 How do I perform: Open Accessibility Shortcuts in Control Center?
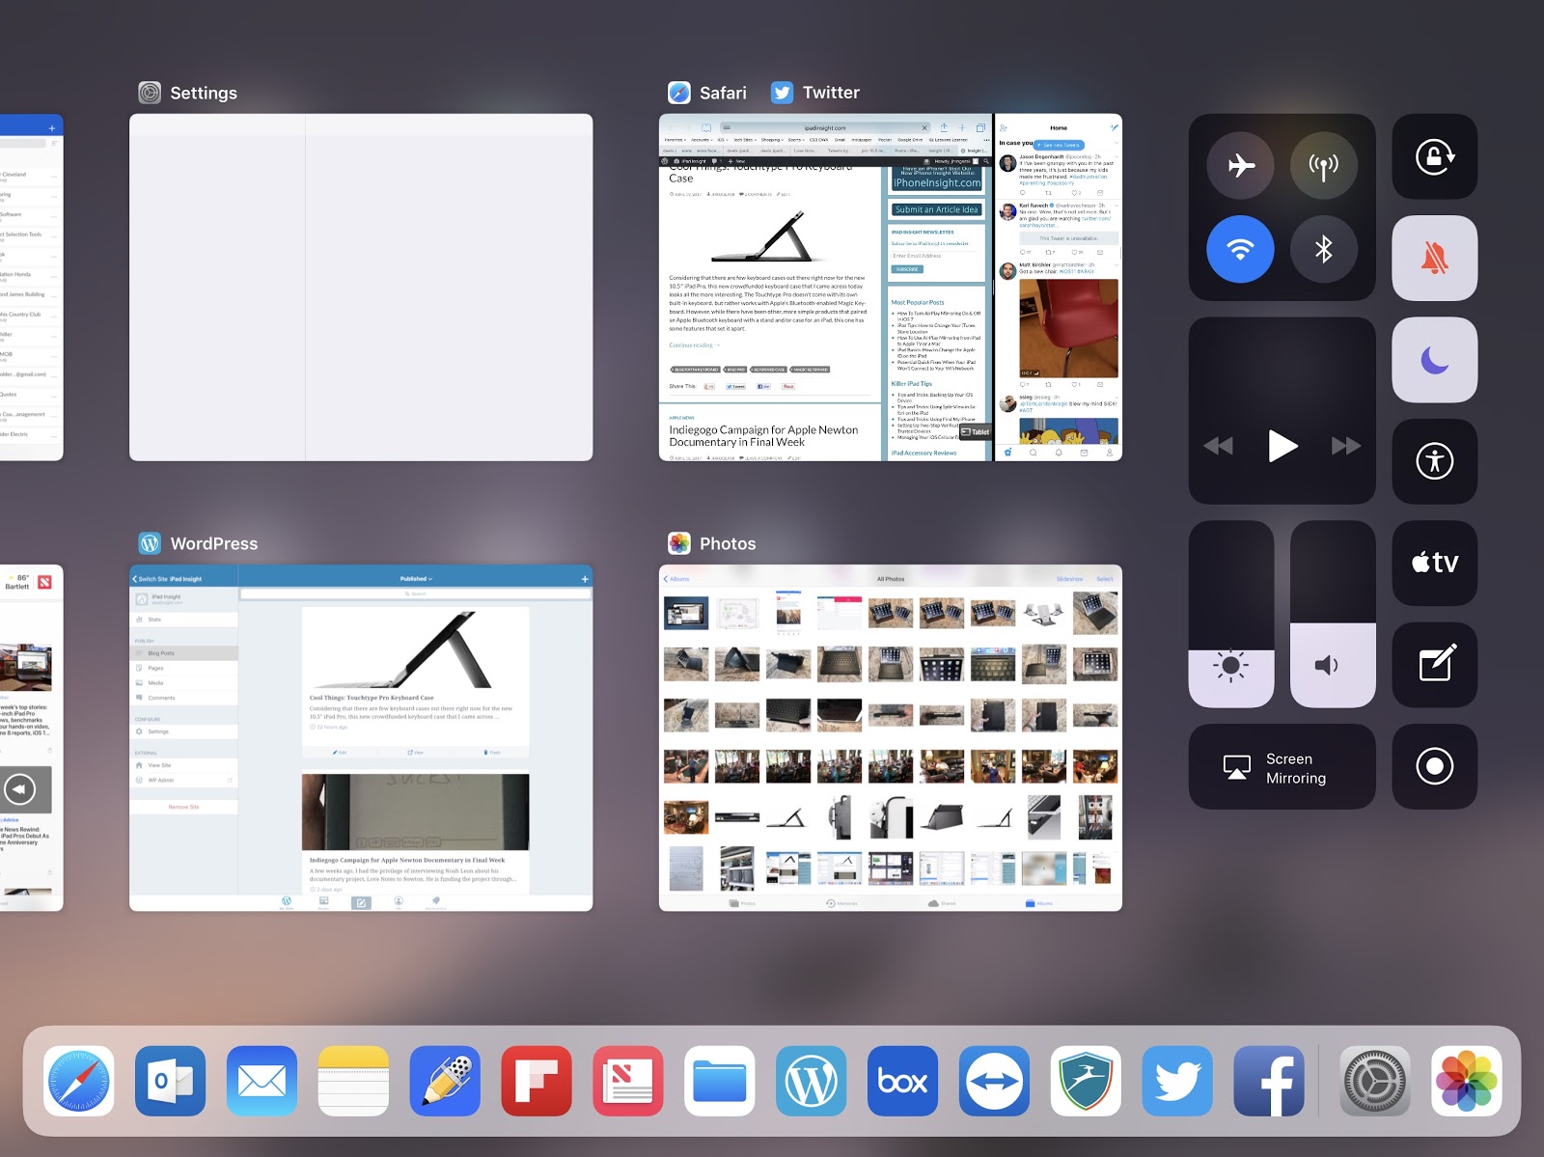point(1434,461)
